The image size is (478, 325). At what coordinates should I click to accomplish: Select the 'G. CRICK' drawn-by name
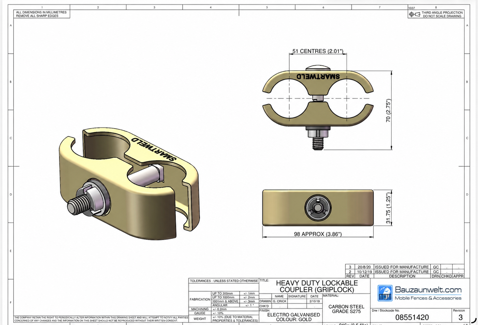(x=279, y=301)
